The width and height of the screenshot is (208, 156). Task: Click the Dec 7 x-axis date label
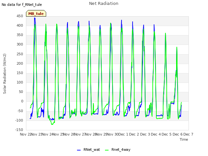[188, 134]
